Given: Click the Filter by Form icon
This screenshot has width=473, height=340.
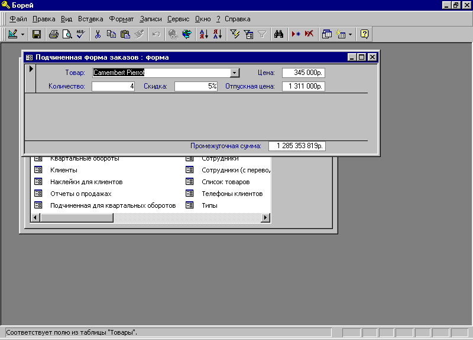Looking at the screenshot, I should tap(248, 34).
